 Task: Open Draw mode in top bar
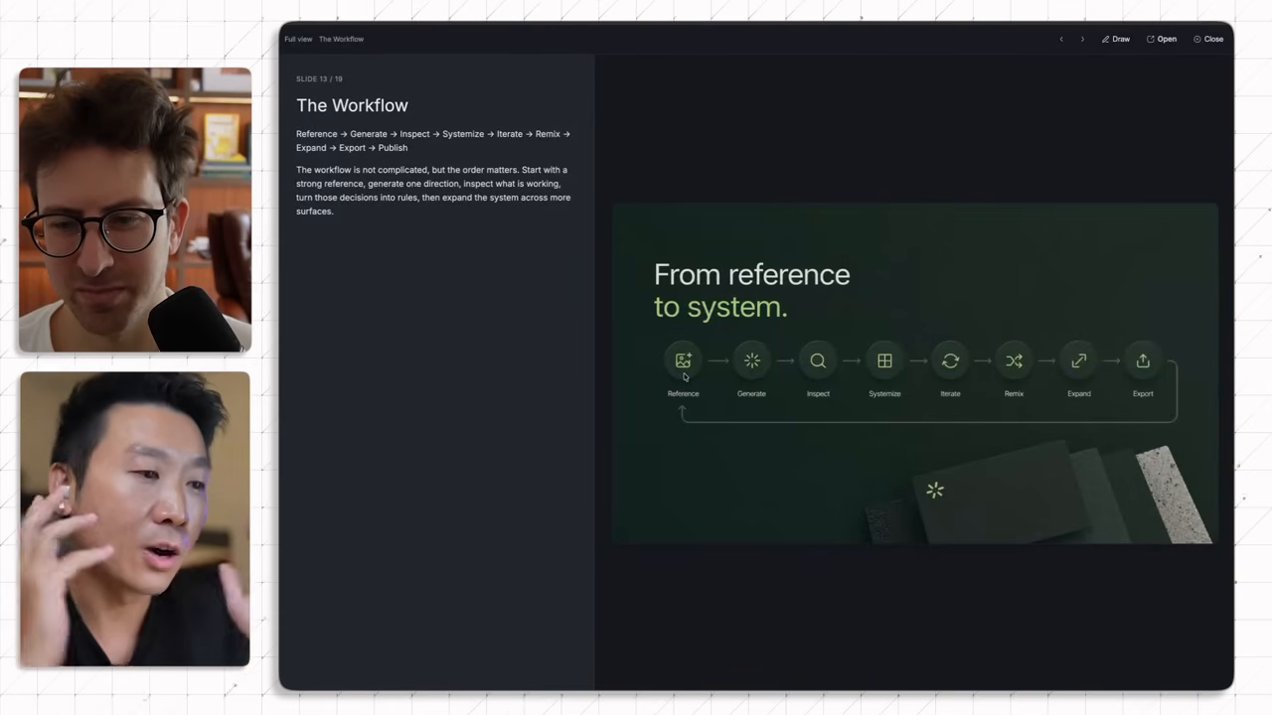(x=1116, y=39)
